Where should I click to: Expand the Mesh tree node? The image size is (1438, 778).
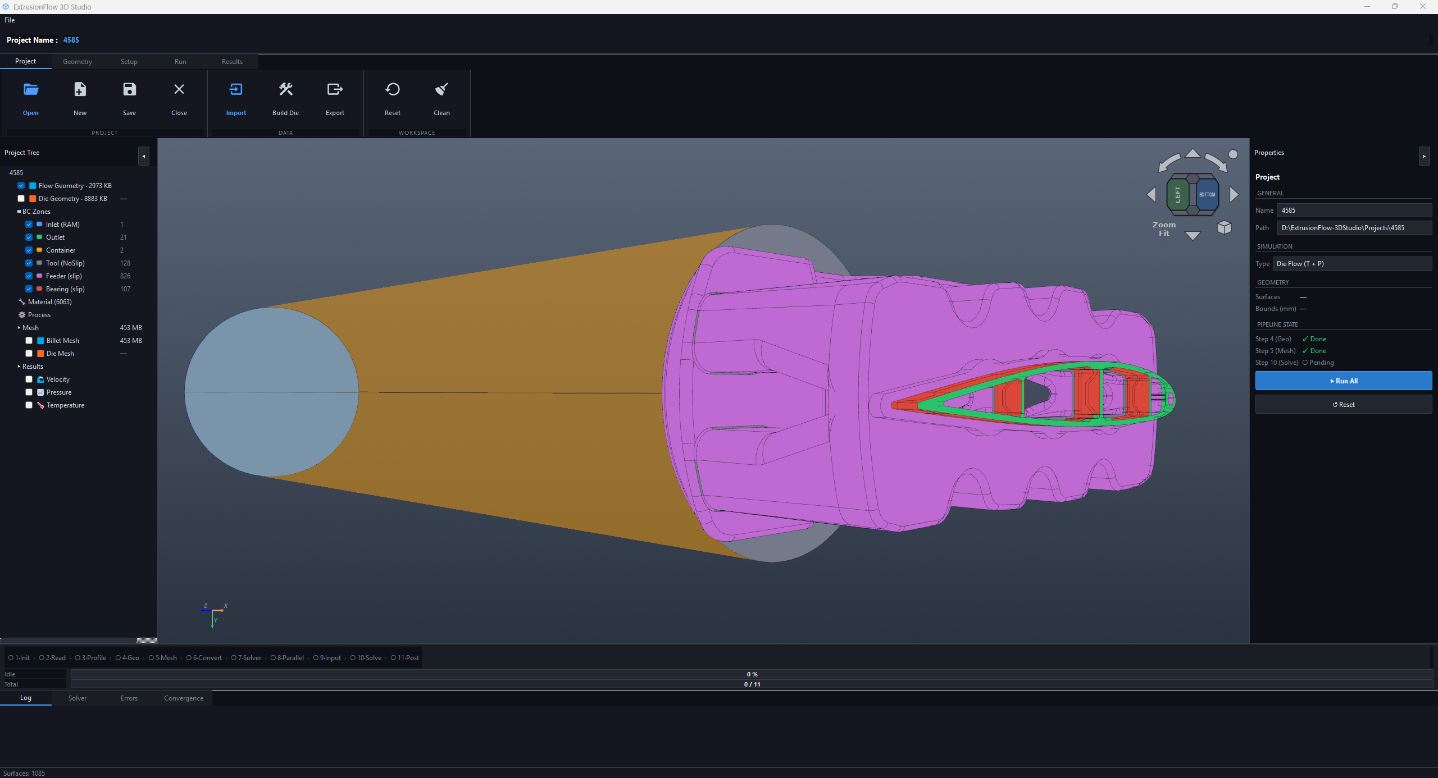click(x=19, y=328)
